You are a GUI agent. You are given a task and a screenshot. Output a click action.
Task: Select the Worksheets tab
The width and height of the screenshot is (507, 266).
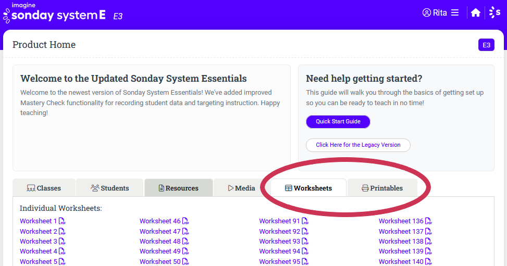click(x=308, y=188)
